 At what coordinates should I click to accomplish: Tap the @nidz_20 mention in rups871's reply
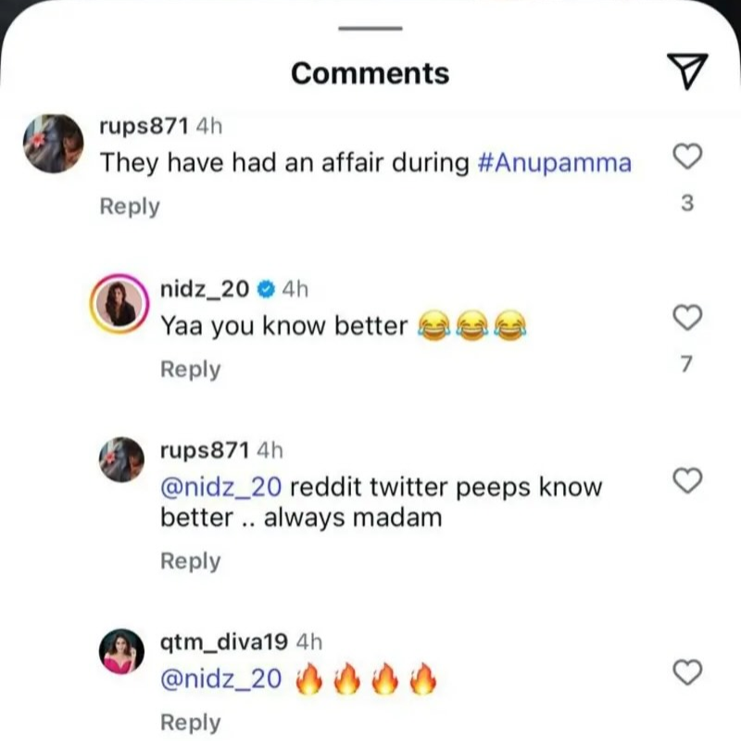[x=220, y=487]
